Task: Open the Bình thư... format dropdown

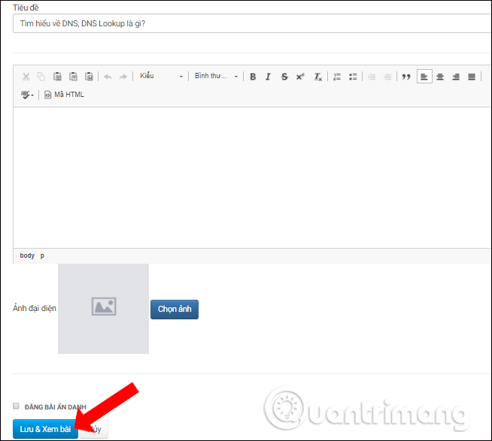Action: [x=216, y=76]
